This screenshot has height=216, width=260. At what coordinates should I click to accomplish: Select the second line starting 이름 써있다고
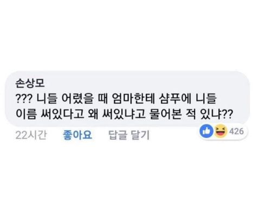[124, 114]
